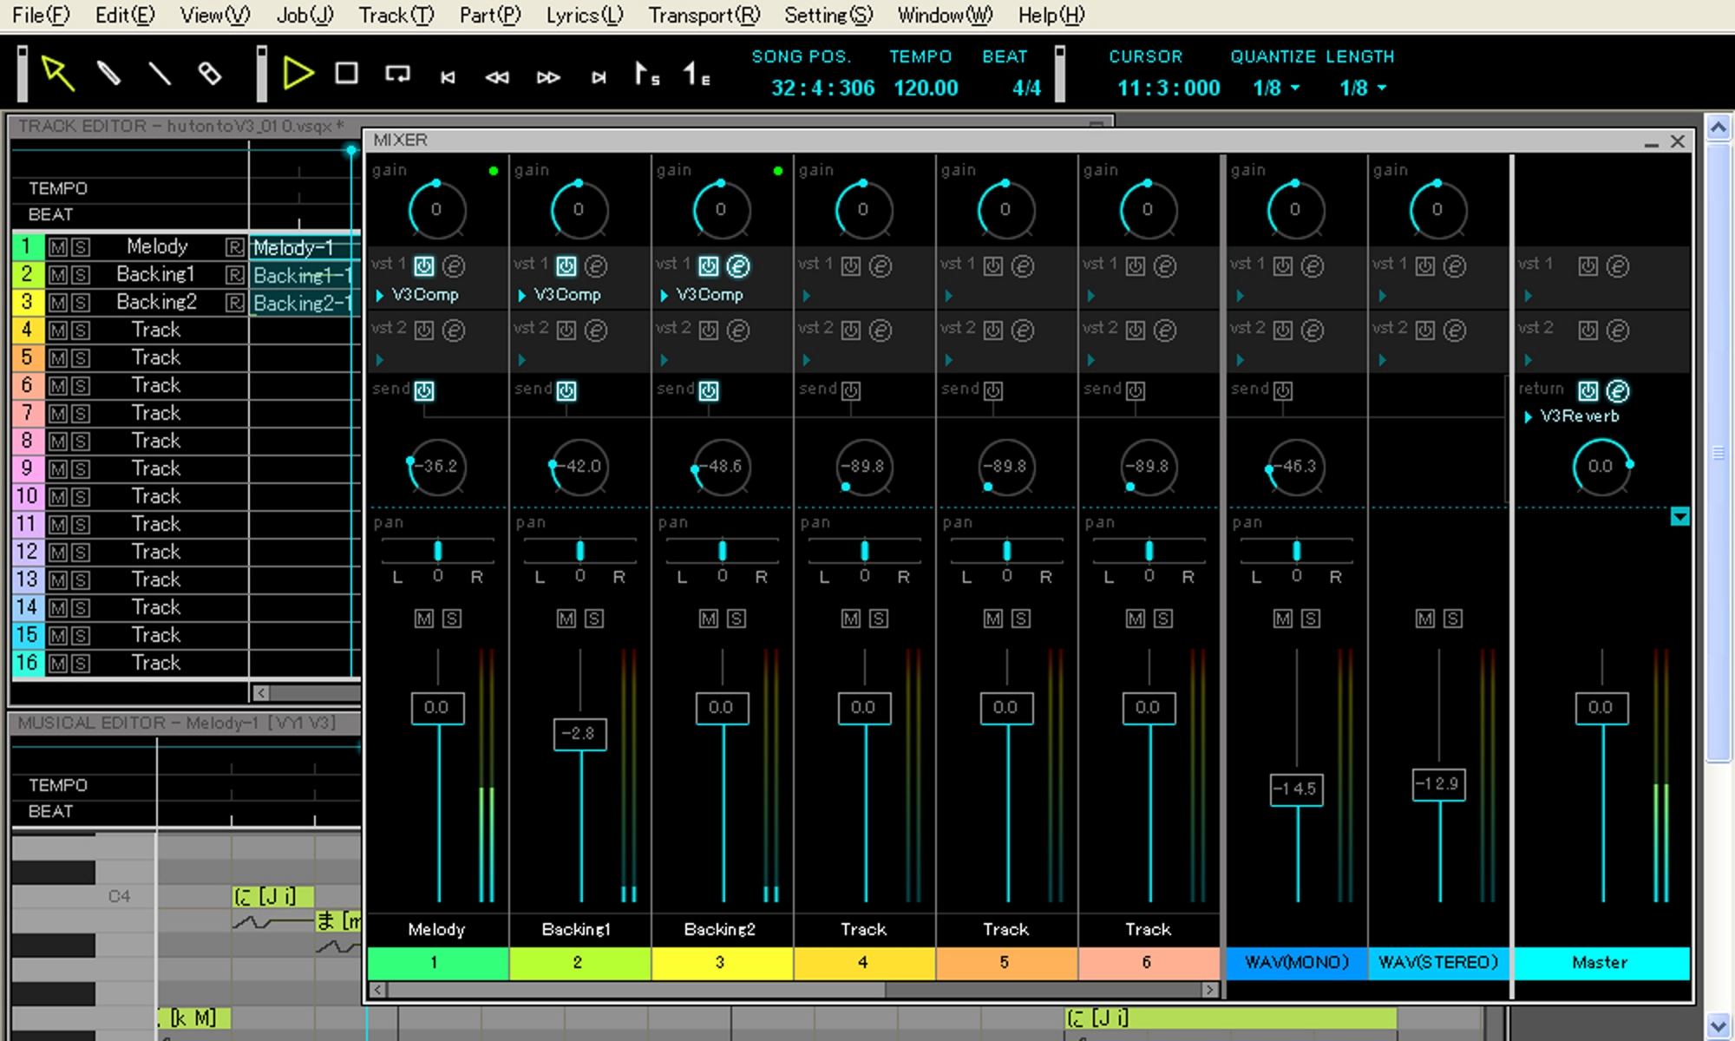1735x1041 pixels.
Task: Open the Track menu
Action: [396, 16]
